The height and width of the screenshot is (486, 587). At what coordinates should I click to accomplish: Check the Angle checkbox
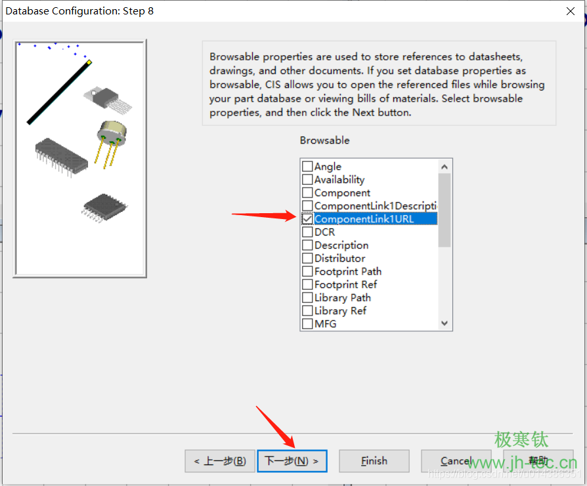pos(307,167)
